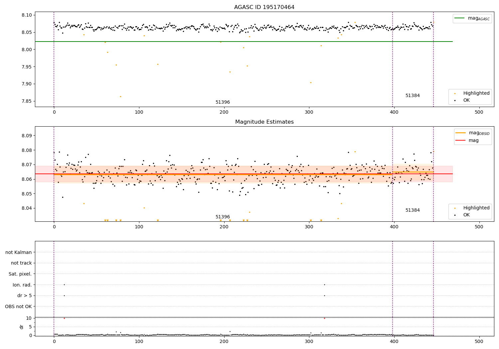Click the lowest orange outlier point near 7.86

(120, 96)
